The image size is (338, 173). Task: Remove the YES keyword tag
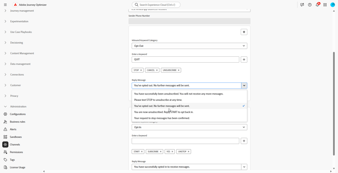point(172,152)
